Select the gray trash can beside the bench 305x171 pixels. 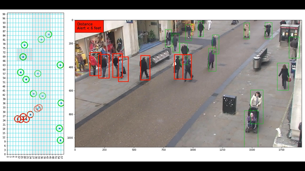point(257,63)
